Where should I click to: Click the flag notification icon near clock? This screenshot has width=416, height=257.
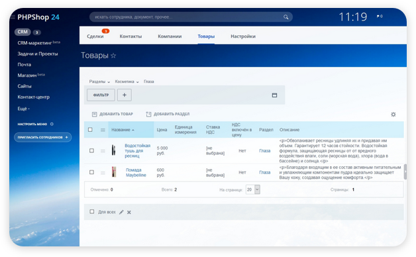point(380,17)
